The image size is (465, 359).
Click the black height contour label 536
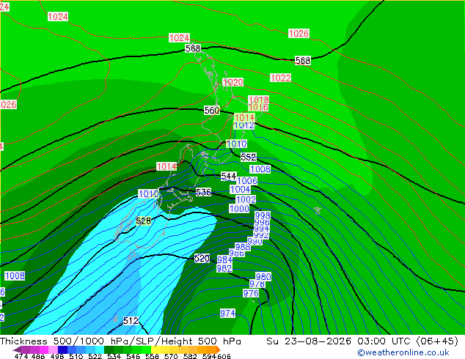[203, 192]
